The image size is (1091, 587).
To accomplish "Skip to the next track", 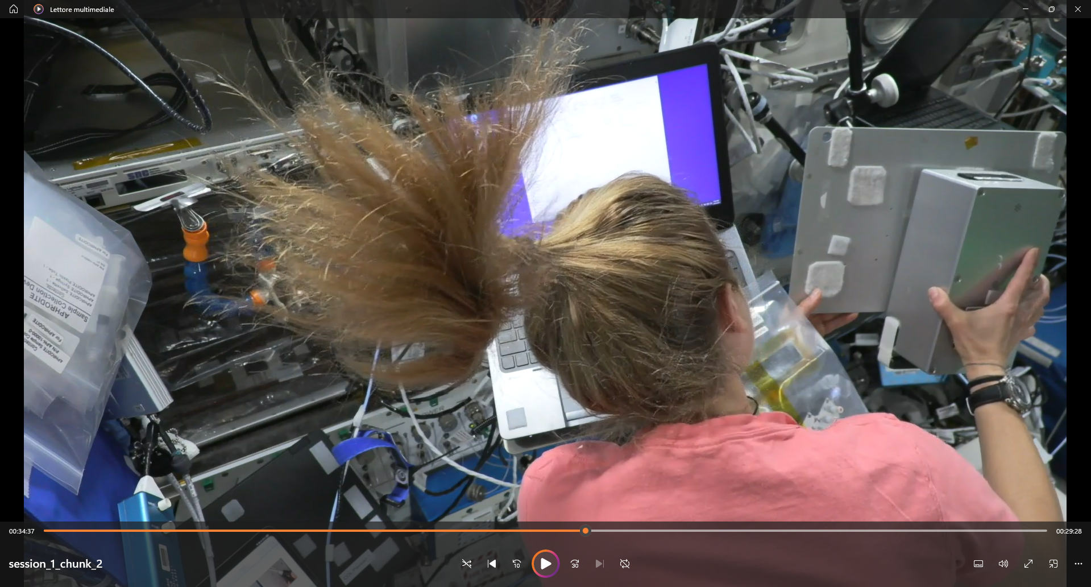I will click(x=599, y=564).
